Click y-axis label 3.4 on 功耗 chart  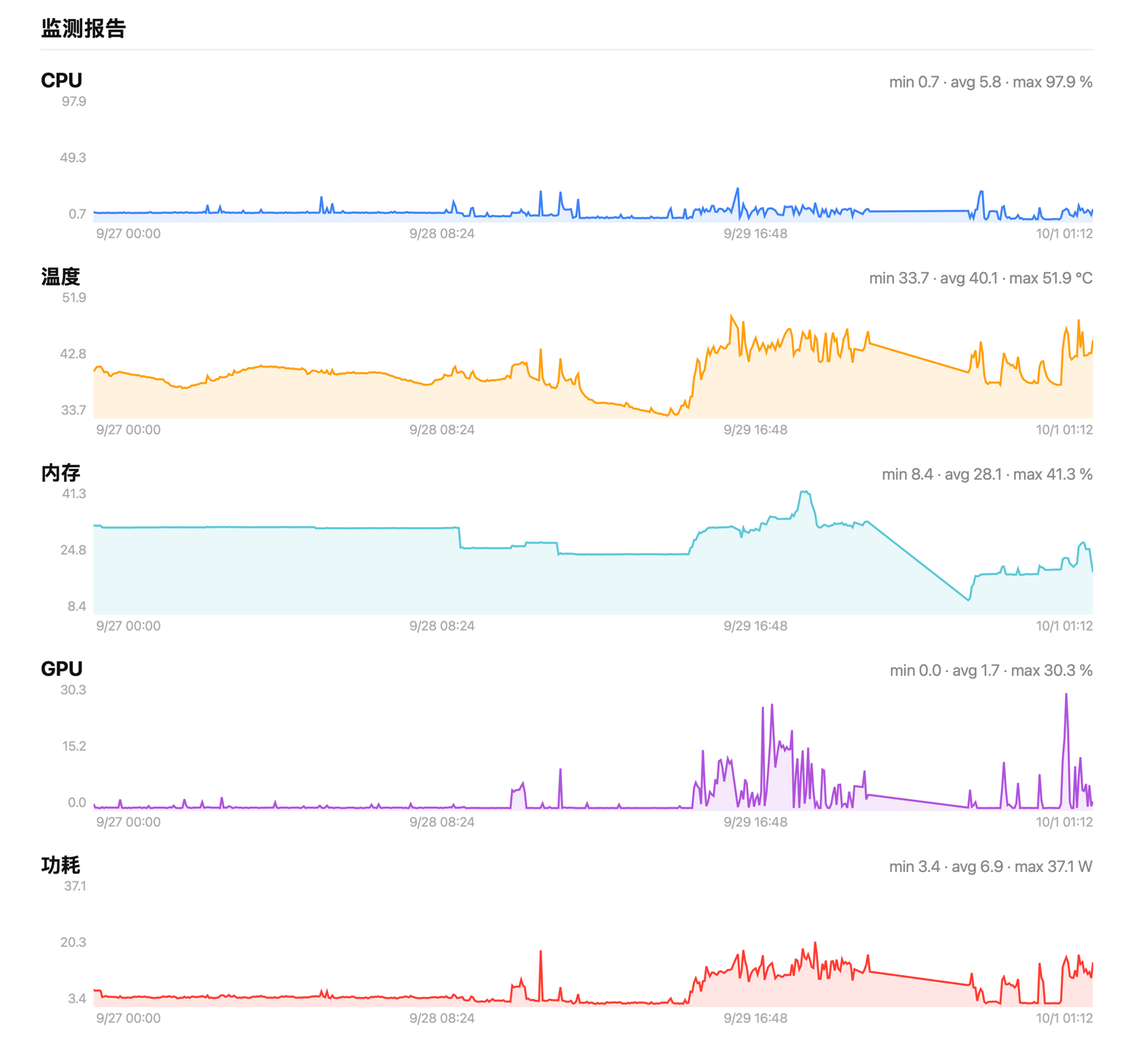tap(77, 999)
